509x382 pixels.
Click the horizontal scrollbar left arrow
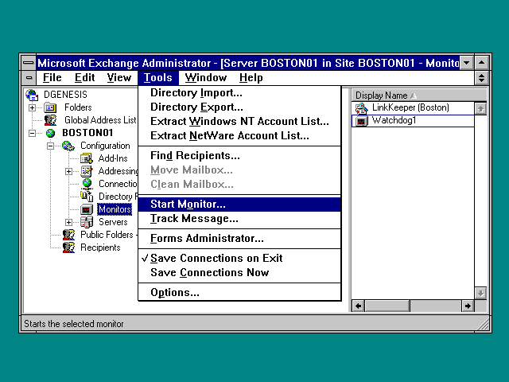(359, 306)
